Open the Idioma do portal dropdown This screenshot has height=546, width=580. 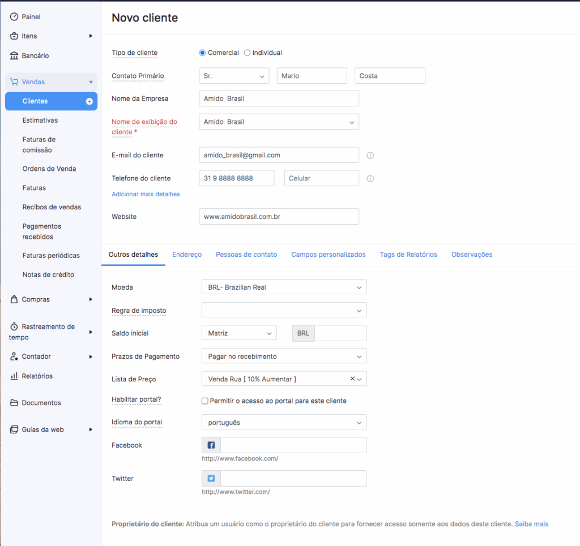(284, 422)
